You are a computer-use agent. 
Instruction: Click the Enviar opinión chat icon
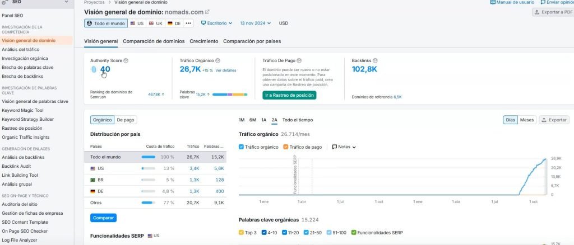(x=543, y=2)
